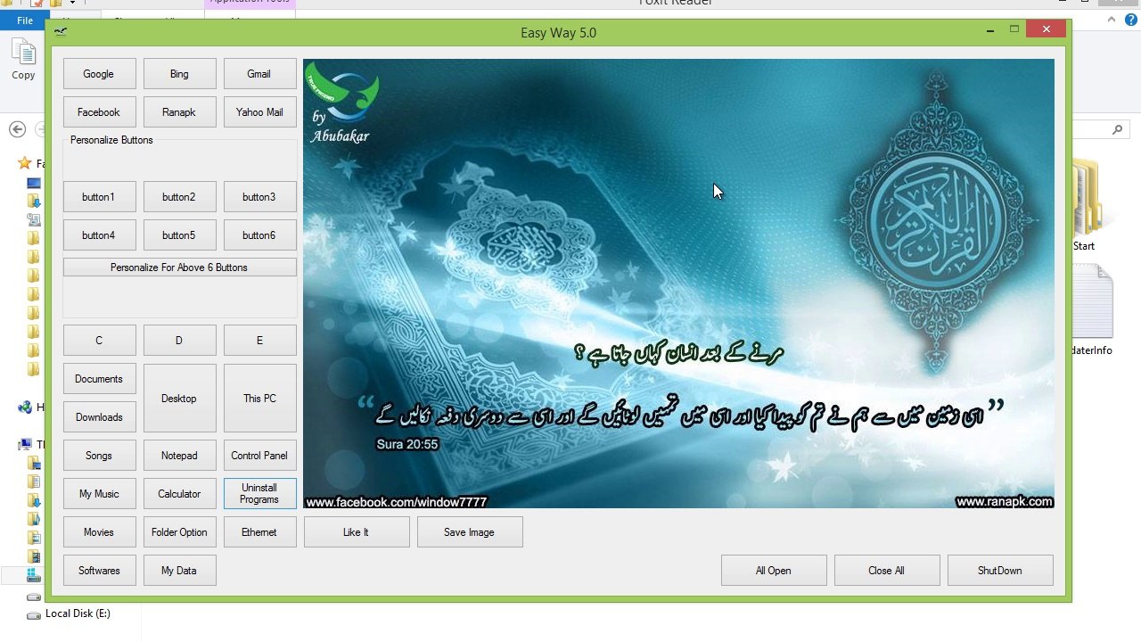Click the Ranapk website button
The image size is (1141, 642).
point(179,112)
